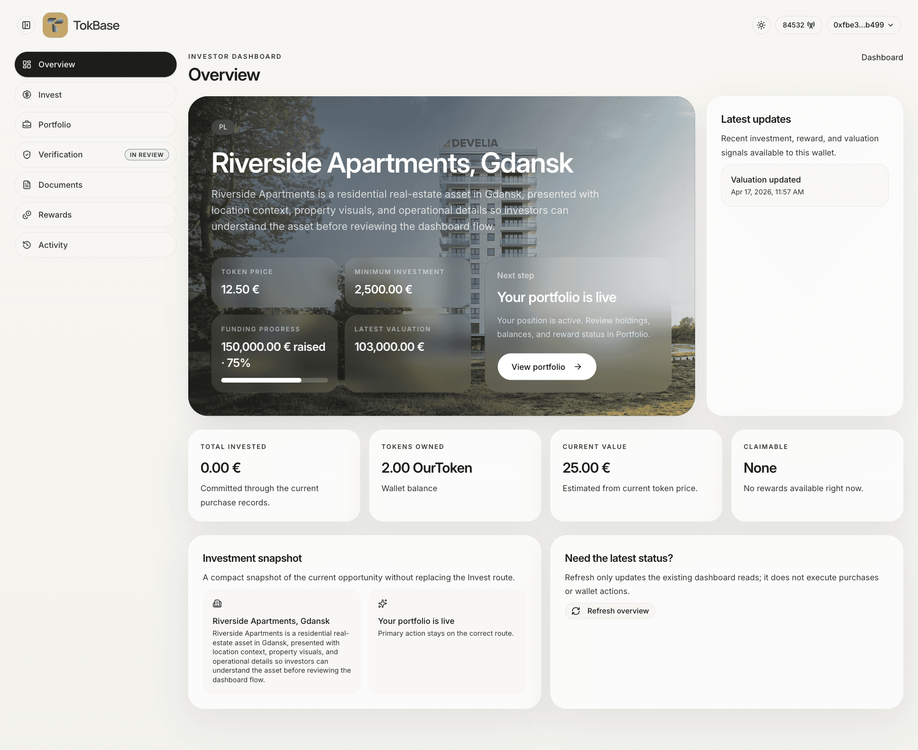Open the Verification menu item
918x750 pixels.
[x=96, y=155]
